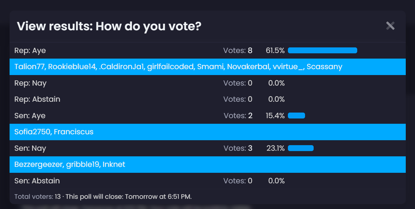Click the Sen: Abstain 0.0% percentage
Image resolution: width=415 pixels, height=209 pixels.
(276, 181)
